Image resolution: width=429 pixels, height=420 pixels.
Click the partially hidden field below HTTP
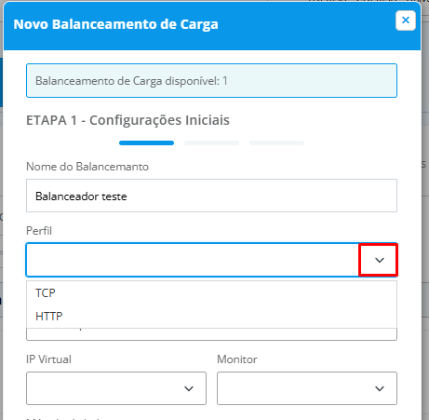211,334
